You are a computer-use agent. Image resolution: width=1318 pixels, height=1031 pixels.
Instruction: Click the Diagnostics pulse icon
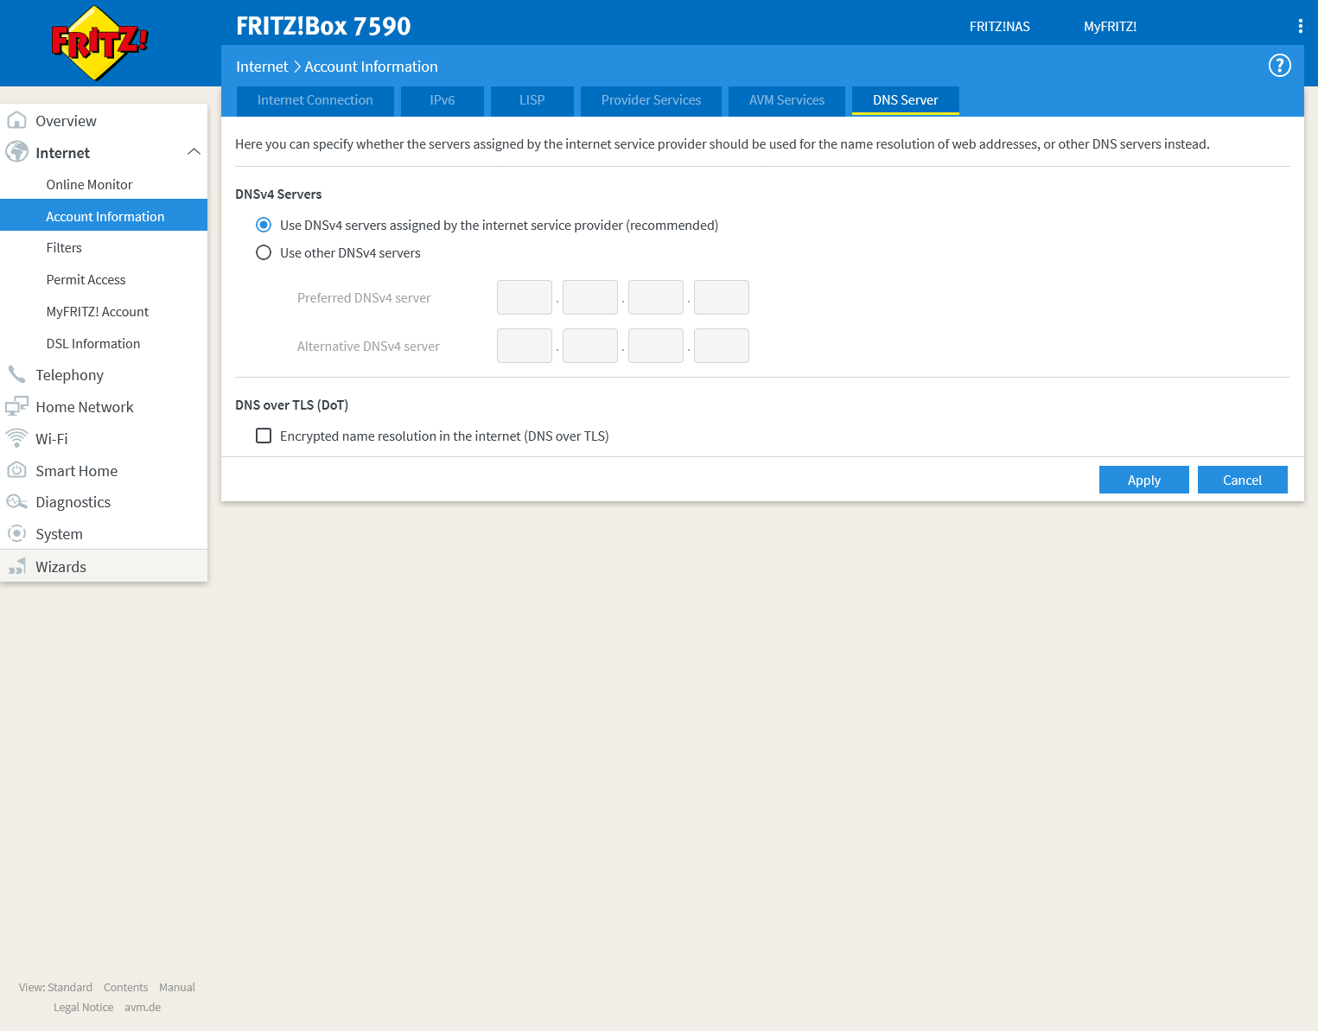(x=16, y=502)
